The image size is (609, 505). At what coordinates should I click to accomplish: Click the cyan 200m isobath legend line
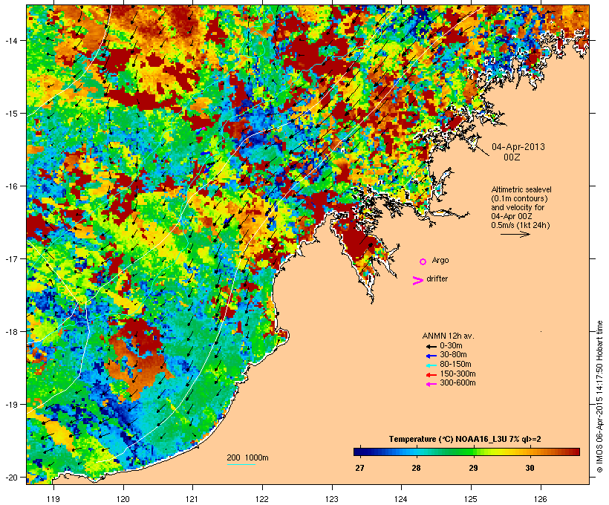[x=241, y=464]
